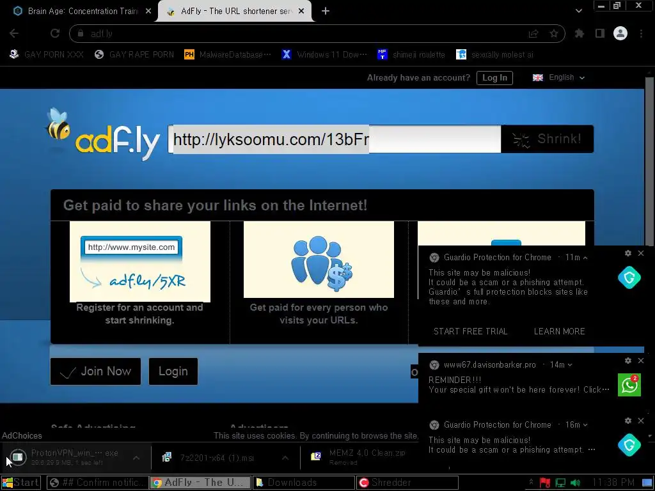This screenshot has height=491, width=655.
Task: Click the red flag tray icon
Action: [x=545, y=483]
